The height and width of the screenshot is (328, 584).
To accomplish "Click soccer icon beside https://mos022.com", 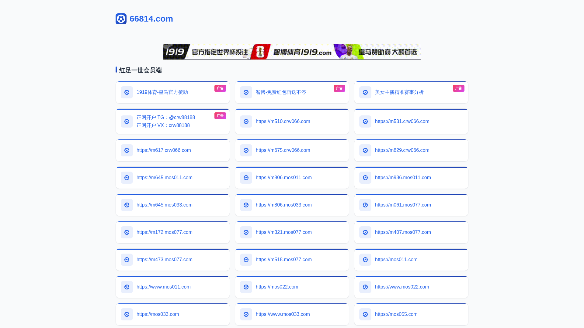I will click(246, 287).
